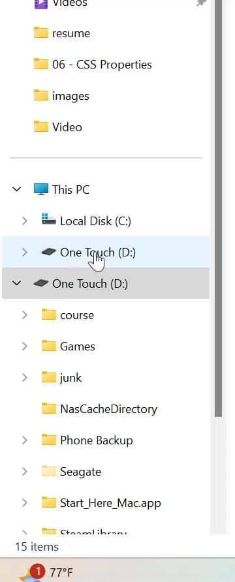The width and height of the screenshot is (235, 582).
Task: Expand the course folder chevron
Action: pyautogui.click(x=25, y=314)
